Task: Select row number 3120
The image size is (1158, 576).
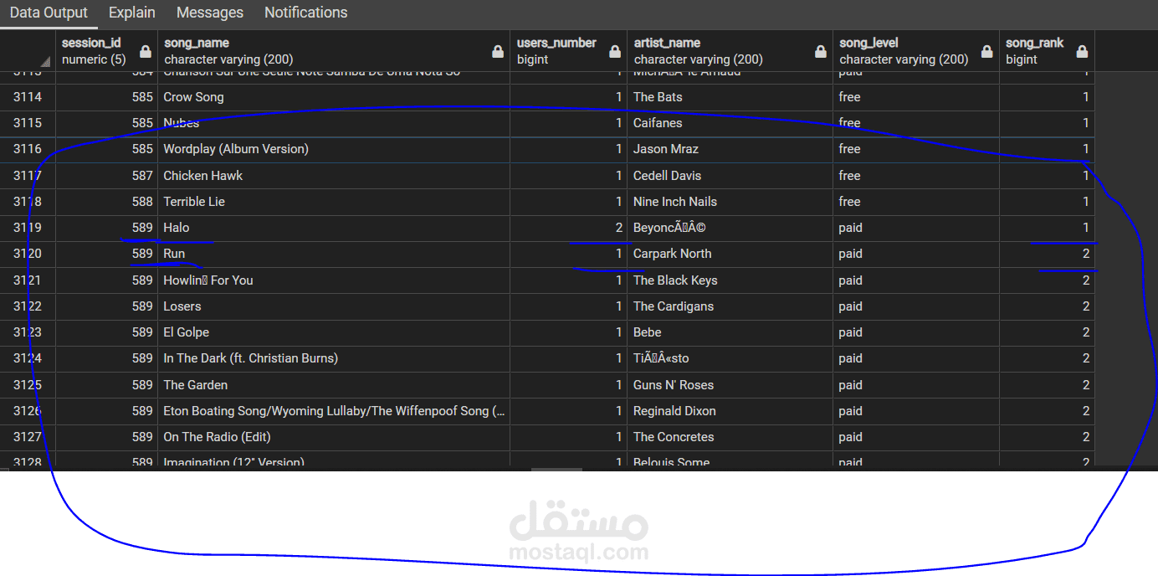Action: pos(28,254)
